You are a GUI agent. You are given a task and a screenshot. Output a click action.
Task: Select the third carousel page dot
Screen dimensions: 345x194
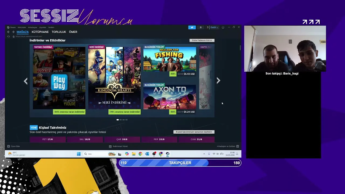point(123,120)
